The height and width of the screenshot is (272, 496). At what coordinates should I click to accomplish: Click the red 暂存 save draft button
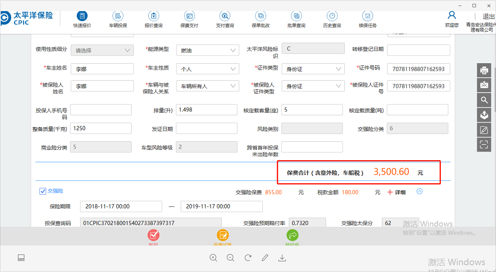(153, 236)
